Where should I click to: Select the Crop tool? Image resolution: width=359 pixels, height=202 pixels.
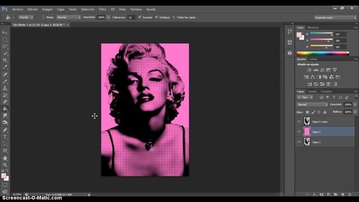tap(5, 60)
